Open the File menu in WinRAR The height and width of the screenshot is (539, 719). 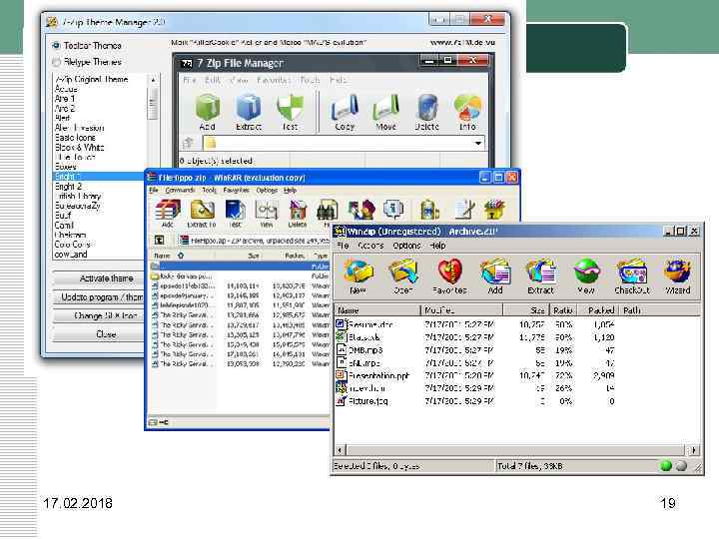(x=153, y=190)
